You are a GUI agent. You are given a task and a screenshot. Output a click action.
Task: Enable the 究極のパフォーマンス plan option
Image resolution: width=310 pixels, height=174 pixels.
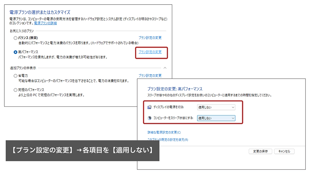[x=15, y=90]
